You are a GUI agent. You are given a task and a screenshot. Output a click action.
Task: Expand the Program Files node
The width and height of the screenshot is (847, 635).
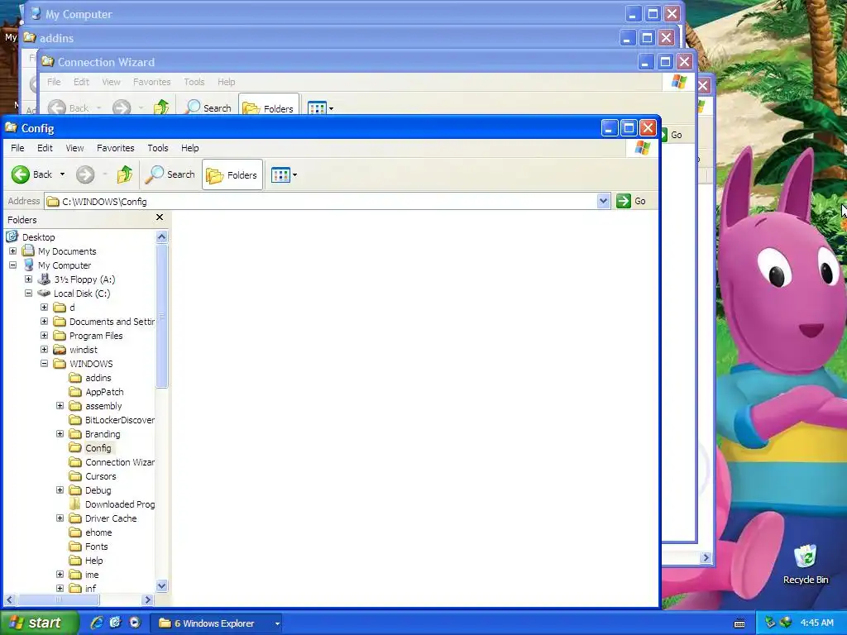pyautogui.click(x=45, y=336)
